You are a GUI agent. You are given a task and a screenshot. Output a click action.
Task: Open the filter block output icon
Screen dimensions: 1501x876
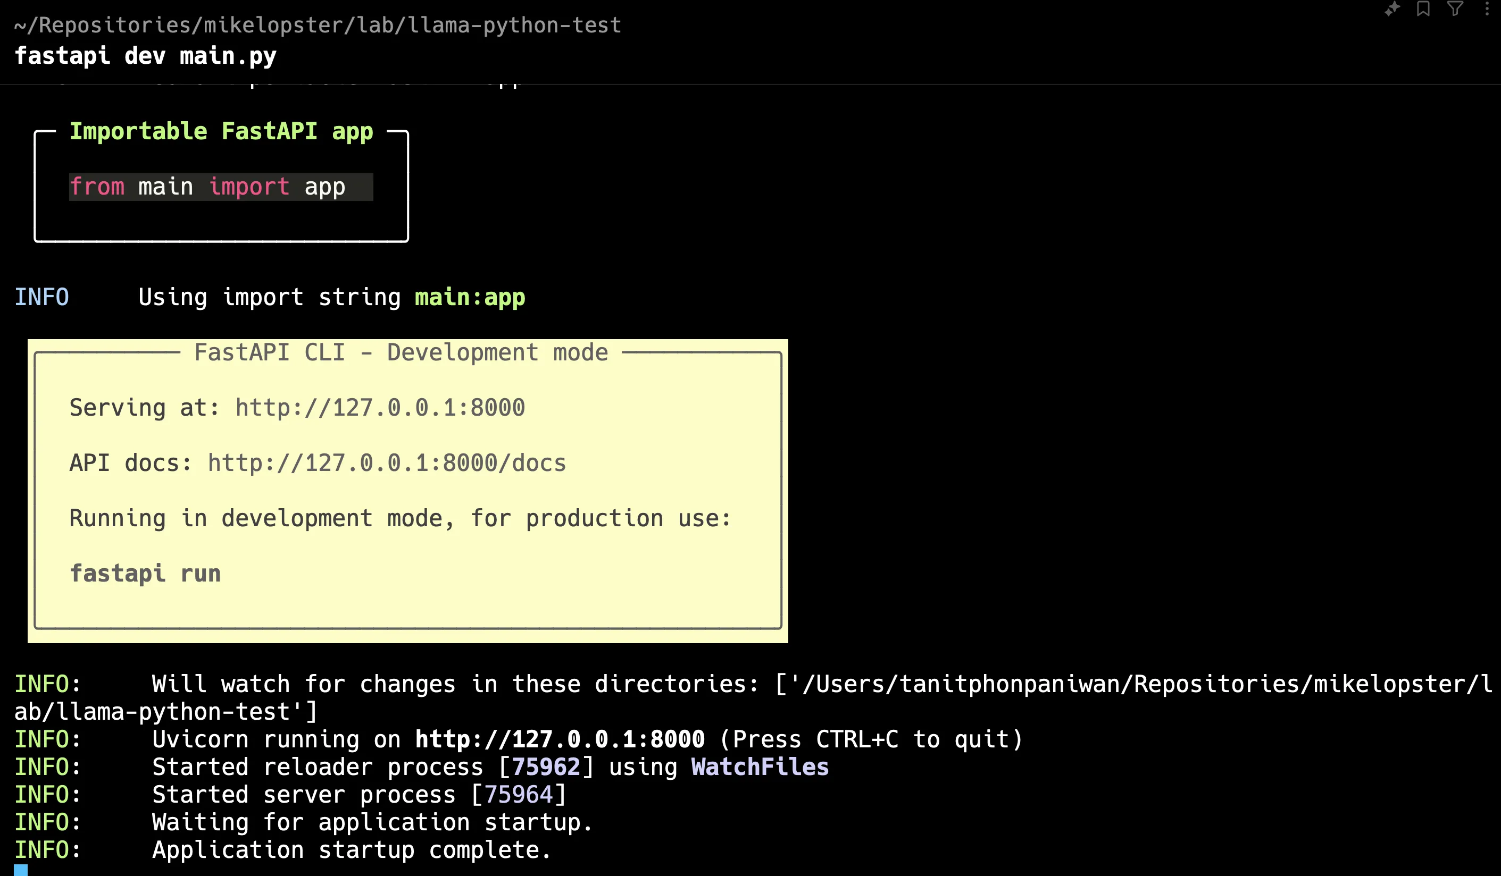[x=1455, y=9]
